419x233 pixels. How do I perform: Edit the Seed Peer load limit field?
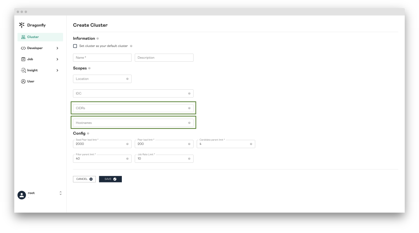point(102,144)
